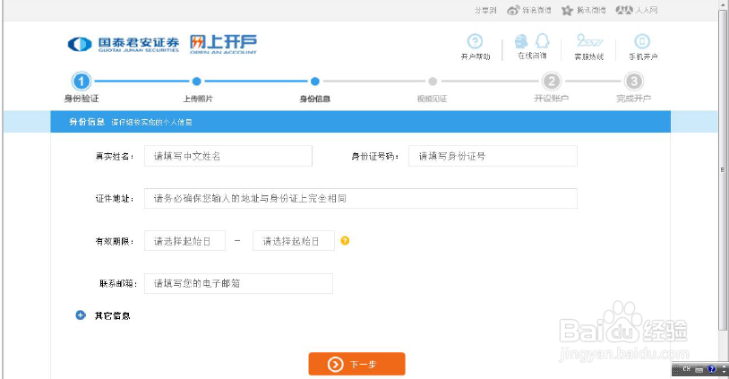Open the validity end date picker field
The width and height of the screenshot is (729, 379).
click(x=294, y=241)
